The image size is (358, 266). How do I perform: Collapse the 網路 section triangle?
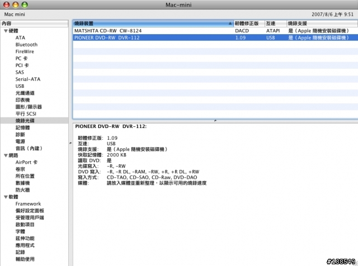[6, 155]
